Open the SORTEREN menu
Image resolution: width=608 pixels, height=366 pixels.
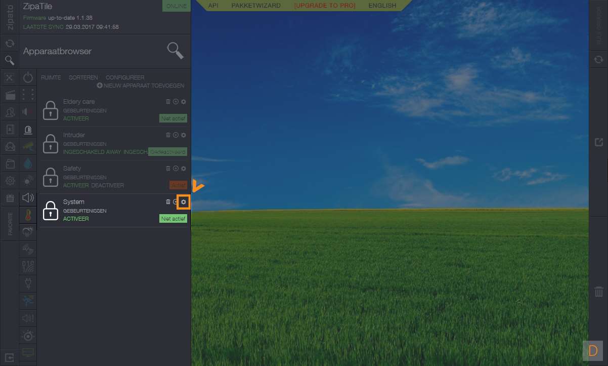pyautogui.click(x=83, y=77)
